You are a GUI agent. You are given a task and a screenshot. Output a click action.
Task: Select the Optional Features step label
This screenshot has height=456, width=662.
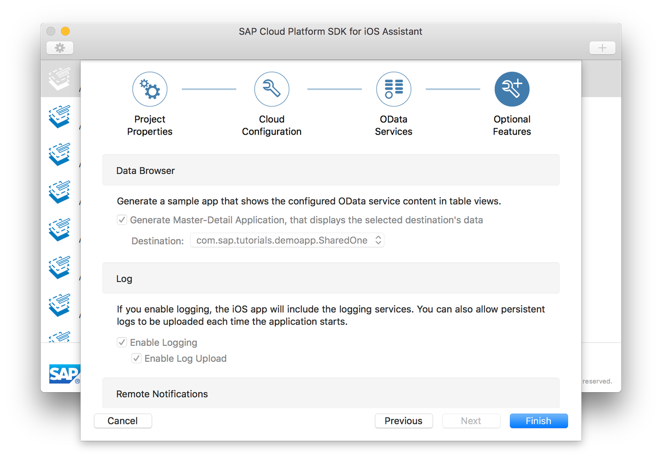click(512, 125)
